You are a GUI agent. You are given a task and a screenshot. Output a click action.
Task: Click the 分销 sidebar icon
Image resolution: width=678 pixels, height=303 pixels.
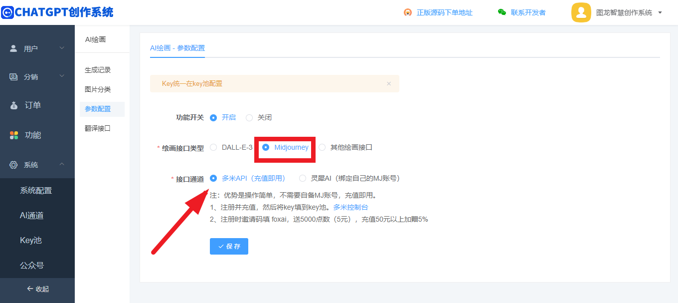click(13, 76)
